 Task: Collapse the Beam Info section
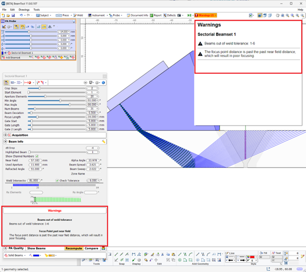(6, 141)
